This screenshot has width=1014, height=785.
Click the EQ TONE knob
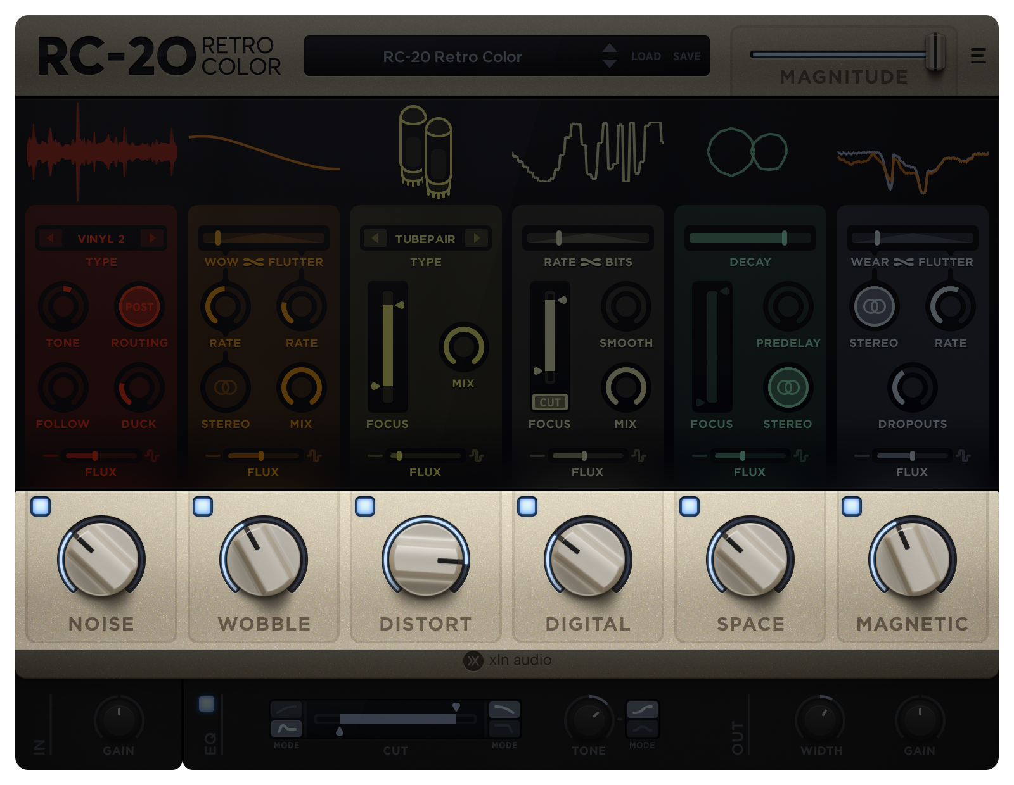click(589, 719)
